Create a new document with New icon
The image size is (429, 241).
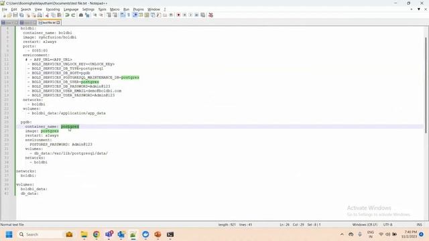point(4,15)
